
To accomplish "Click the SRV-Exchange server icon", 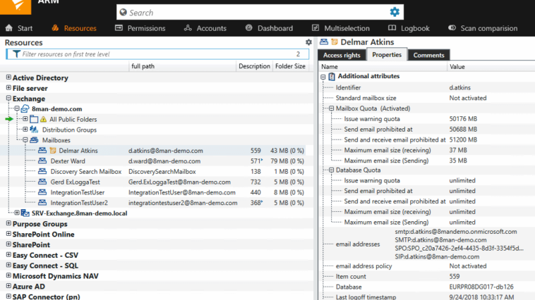I will [25, 213].
